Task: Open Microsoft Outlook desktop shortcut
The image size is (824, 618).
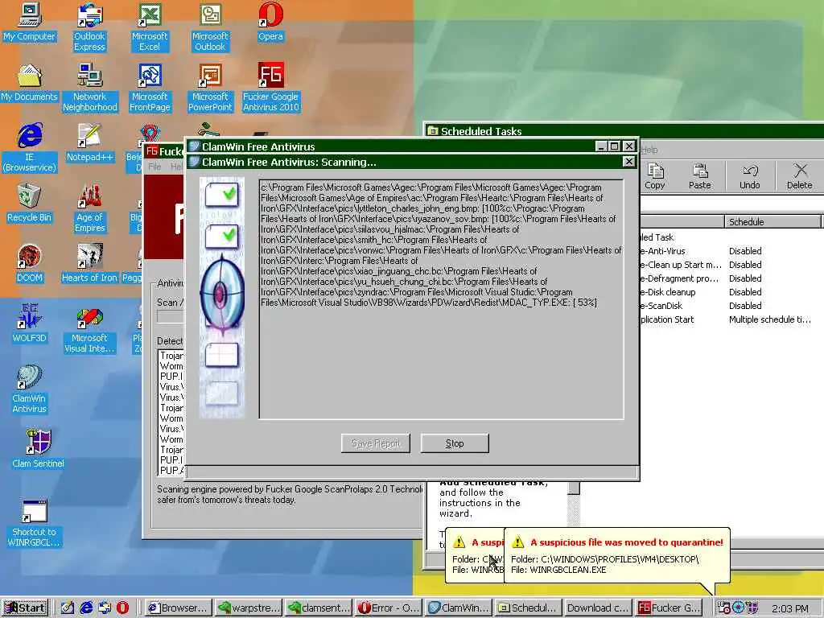Action: [210, 27]
